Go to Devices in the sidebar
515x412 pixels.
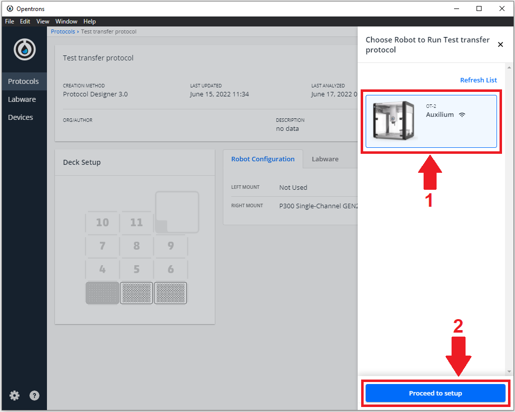tap(24, 117)
